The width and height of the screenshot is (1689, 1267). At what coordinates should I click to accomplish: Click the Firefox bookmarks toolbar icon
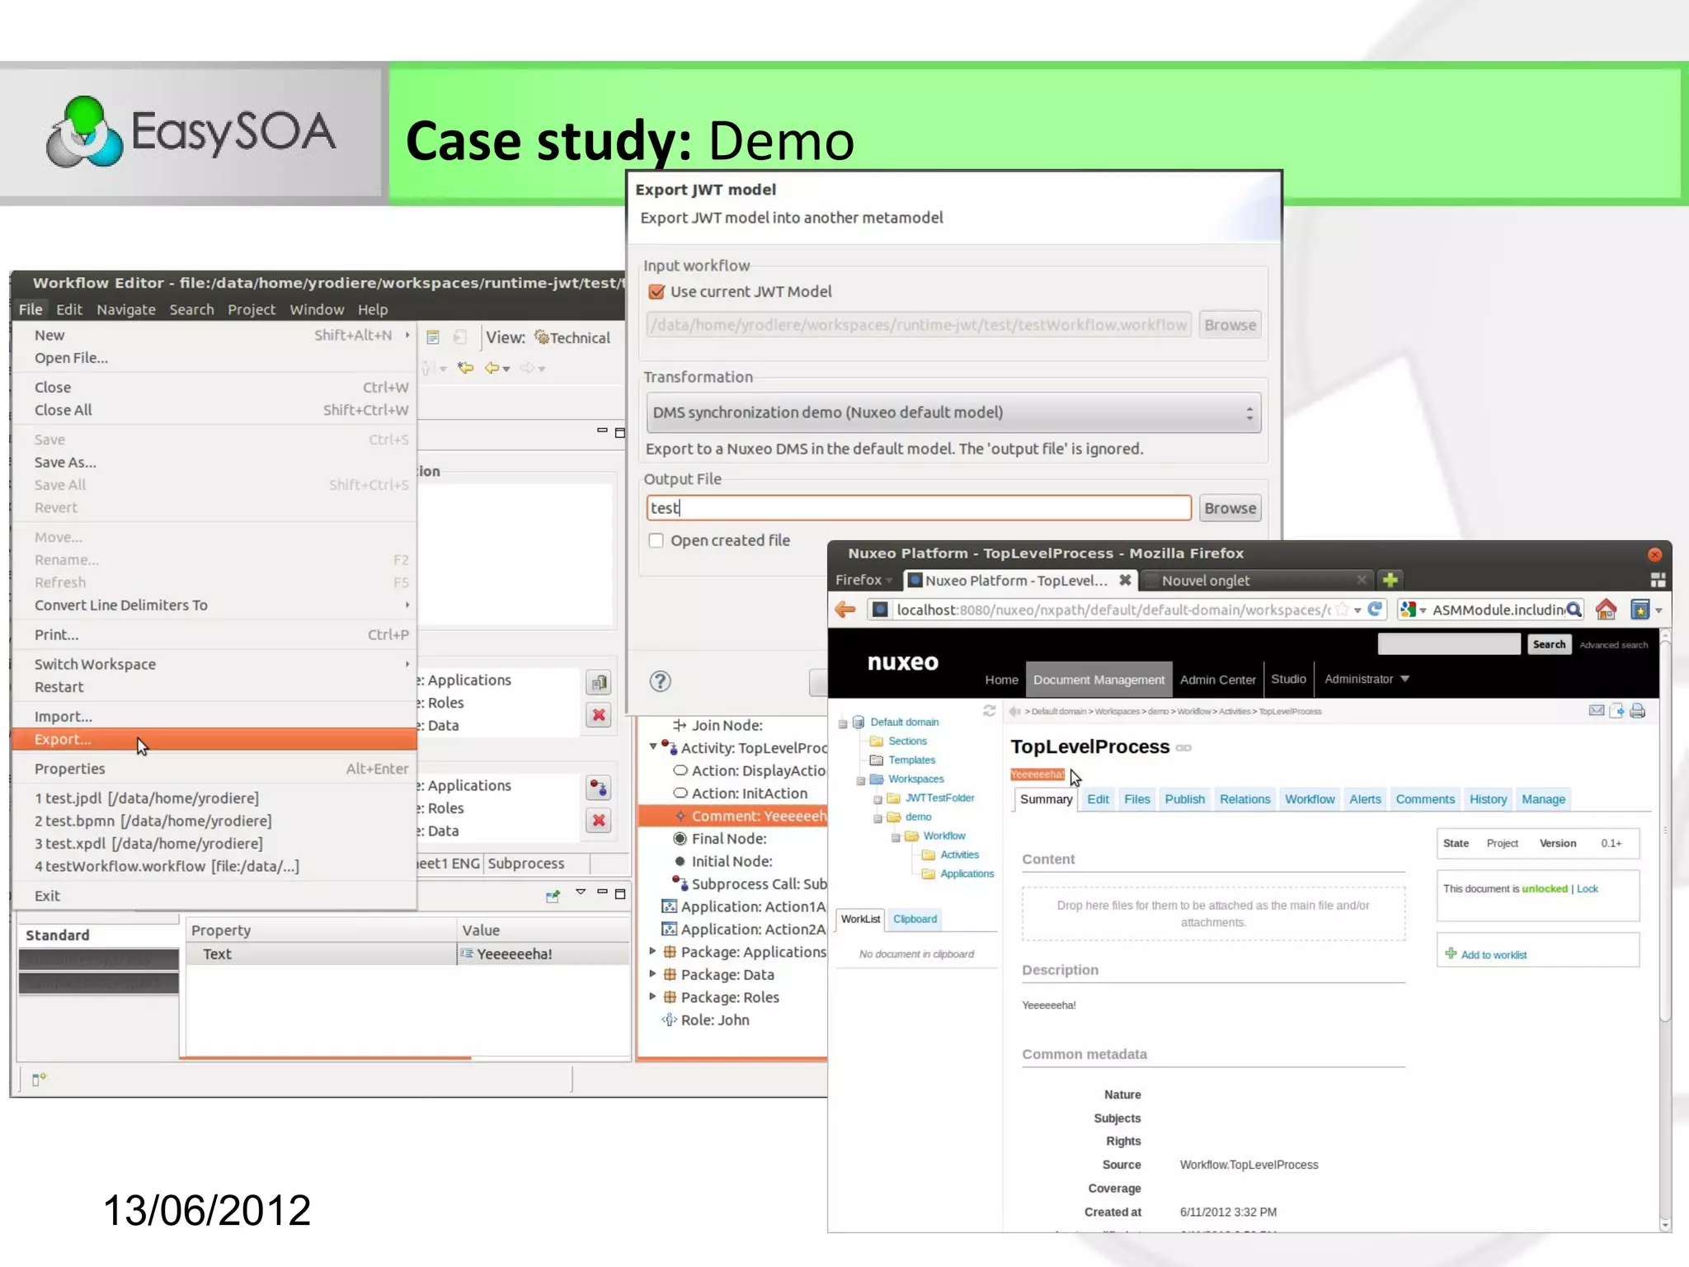click(x=1640, y=610)
